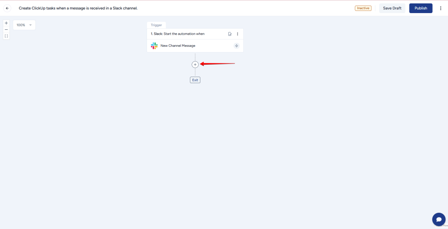Viewport: 448px width, 229px height.
Task: Add a new step with the circled plus
Action: pos(195,64)
